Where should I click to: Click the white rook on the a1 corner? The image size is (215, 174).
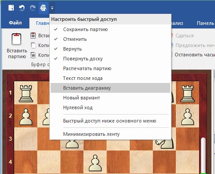pyautogui.click(x=26, y=94)
